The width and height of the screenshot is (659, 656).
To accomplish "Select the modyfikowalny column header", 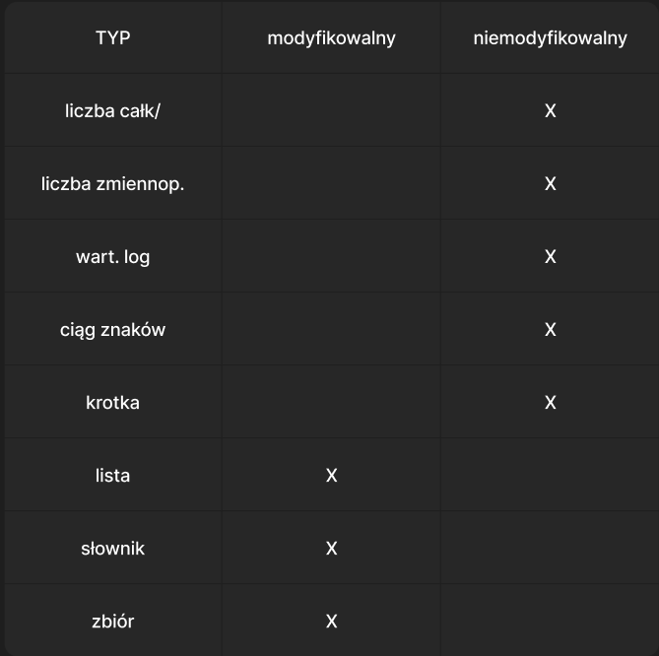I will pos(331,38).
